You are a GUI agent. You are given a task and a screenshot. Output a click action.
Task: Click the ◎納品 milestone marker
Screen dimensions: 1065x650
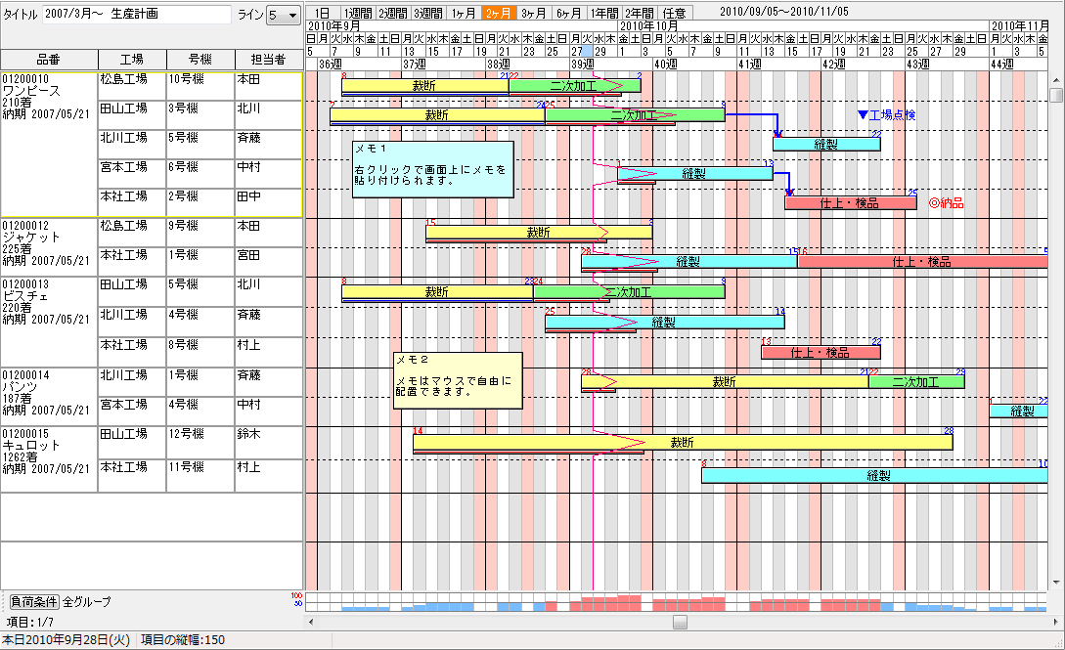point(946,203)
